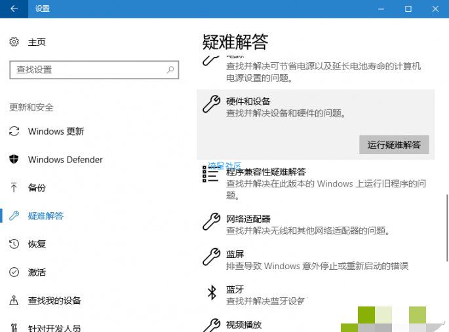This screenshot has width=449, height=332.
Task: Open 查找我的设备 section
Action: [x=54, y=301]
